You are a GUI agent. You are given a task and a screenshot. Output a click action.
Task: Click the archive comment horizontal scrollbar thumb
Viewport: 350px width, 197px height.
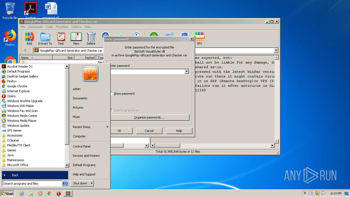(x=168, y=146)
